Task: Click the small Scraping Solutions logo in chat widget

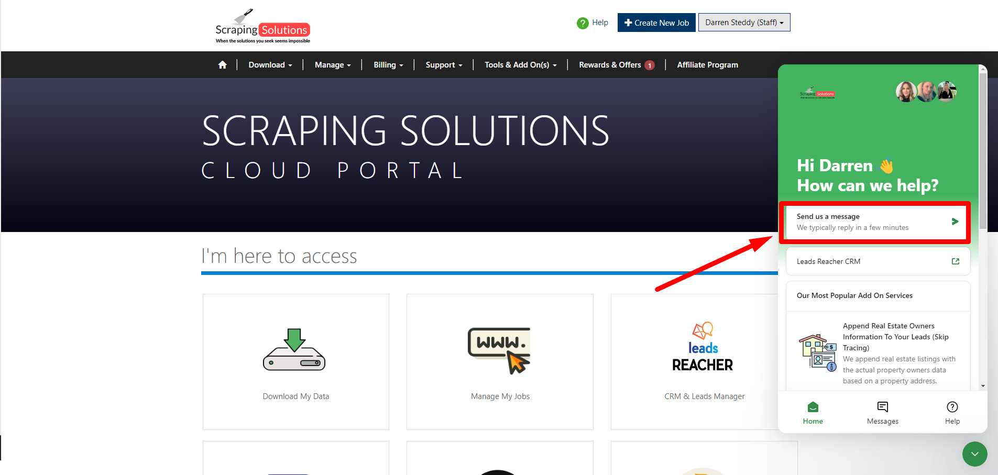Action: click(817, 93)
